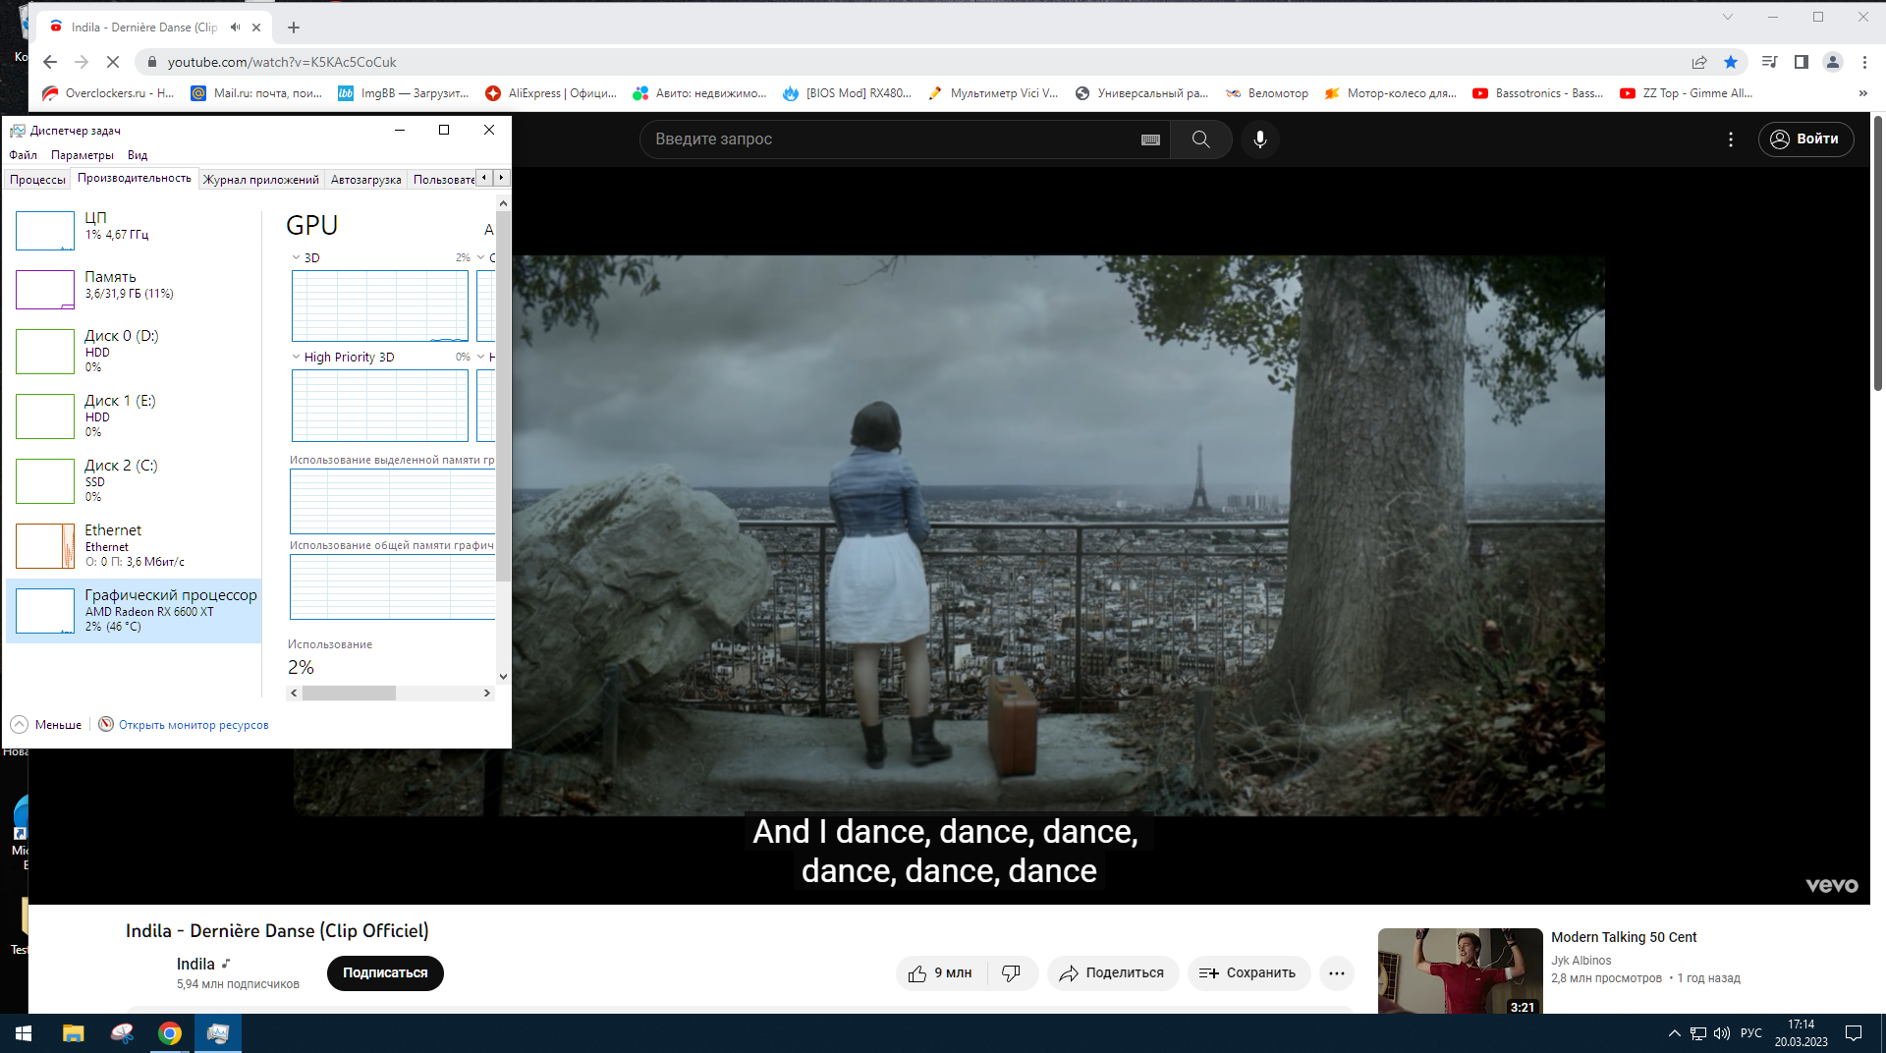Show hidden system tray icons
The width and height of the screenshot is (1886, 1053).
click(x=1674, y=1033)
